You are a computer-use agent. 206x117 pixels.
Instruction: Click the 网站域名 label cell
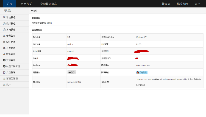[118, 65]
